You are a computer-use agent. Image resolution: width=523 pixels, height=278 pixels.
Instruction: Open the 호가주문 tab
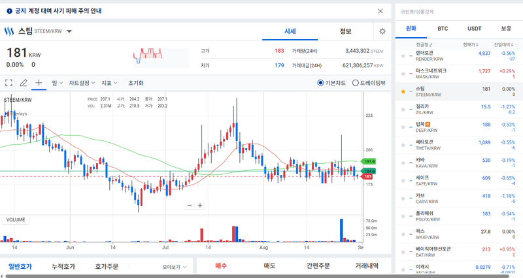(x=107, y=266)
